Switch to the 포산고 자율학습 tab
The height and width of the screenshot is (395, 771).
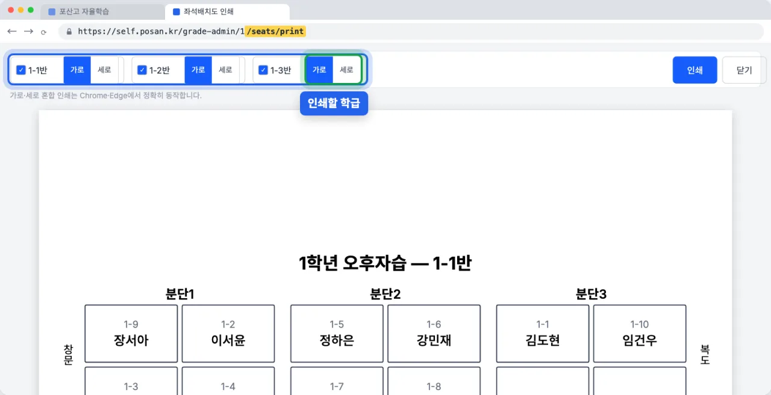[x=102, y=11]
